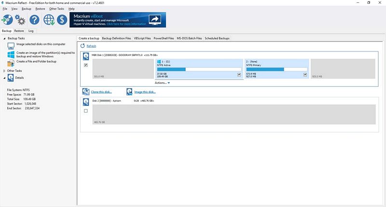
Task: Expand the Other Tasks section
Action: 4,71
